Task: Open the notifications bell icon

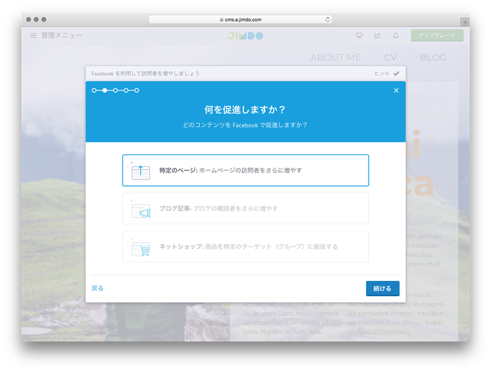Action: click(396, 35)
